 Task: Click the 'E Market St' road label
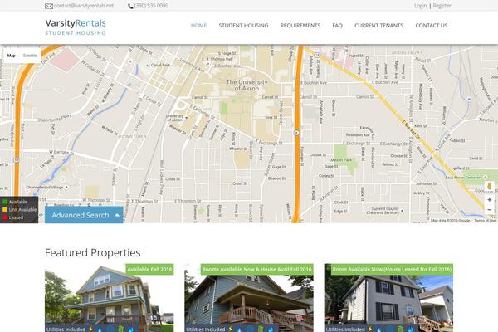click(411, 129)
